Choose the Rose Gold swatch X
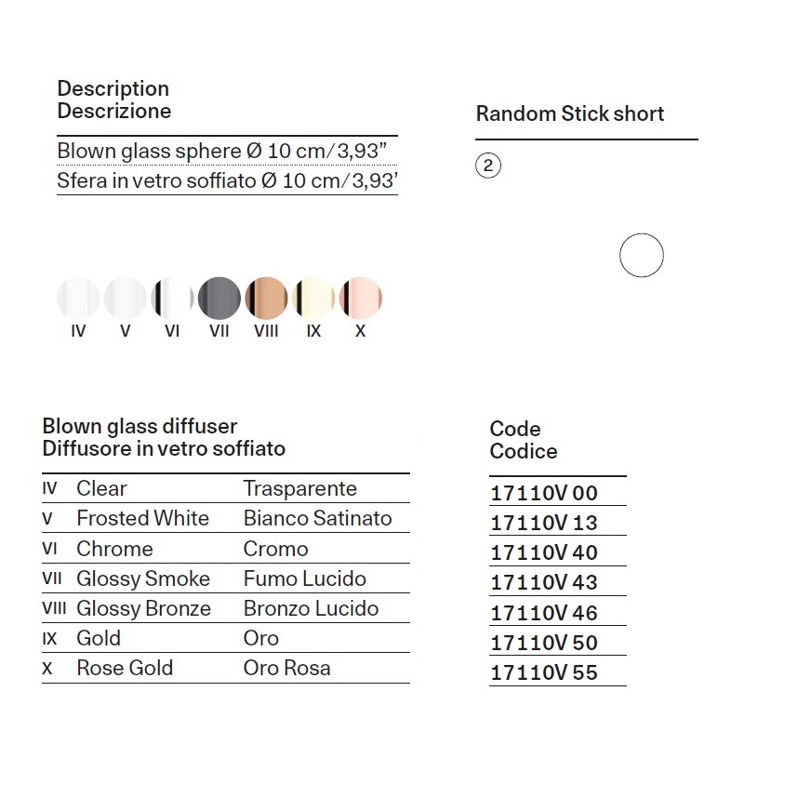This screenshot has height=811, width=811. [361, 299]
